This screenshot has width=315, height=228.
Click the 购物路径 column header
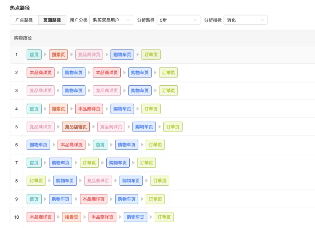point(23,38)
